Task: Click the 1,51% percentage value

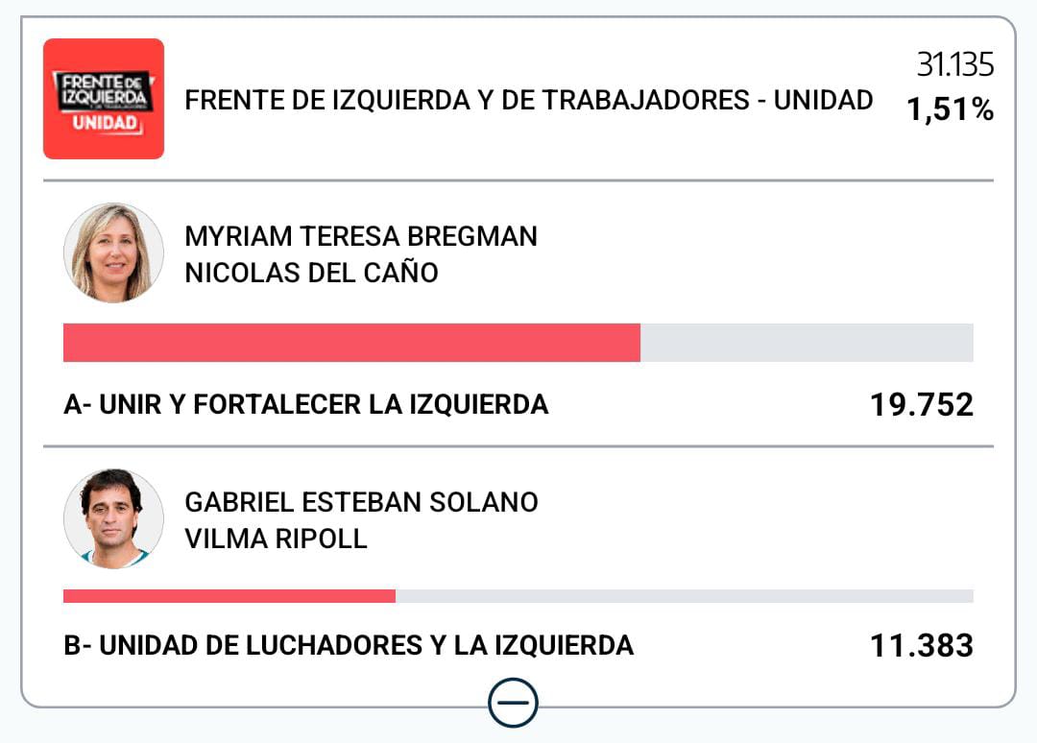Action: pos(950,110)
